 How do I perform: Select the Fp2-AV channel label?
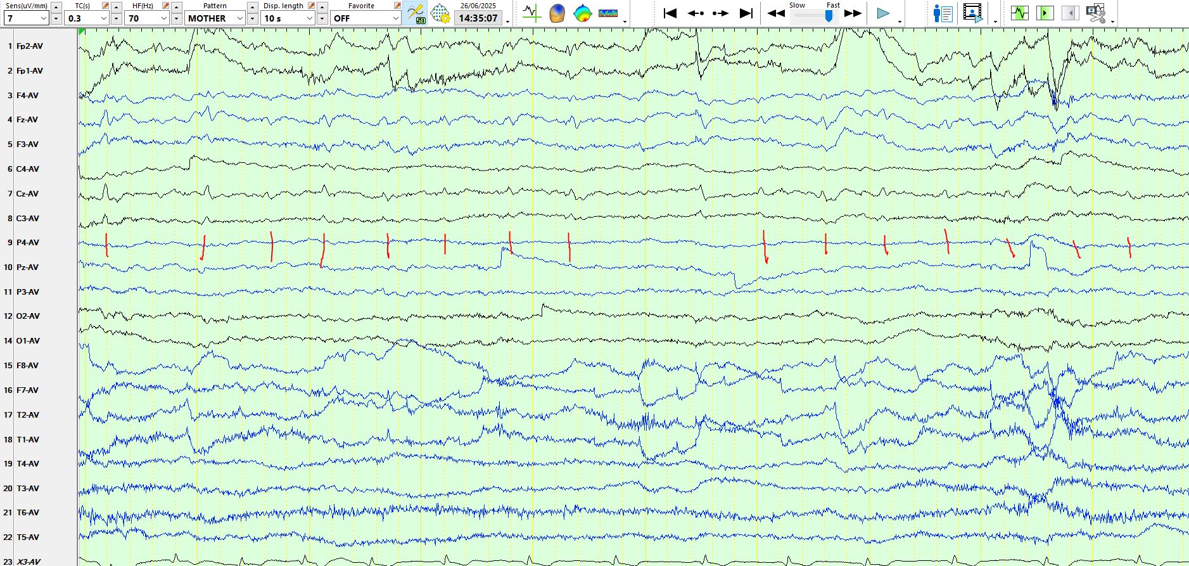[30, 46]
